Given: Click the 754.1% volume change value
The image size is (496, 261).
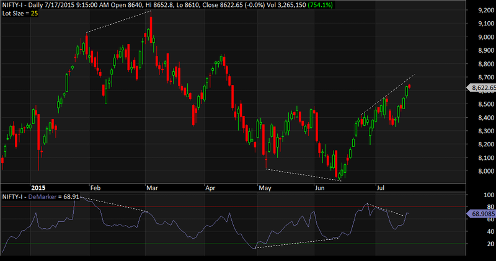Looking at the screenshot, I should 320,5.
